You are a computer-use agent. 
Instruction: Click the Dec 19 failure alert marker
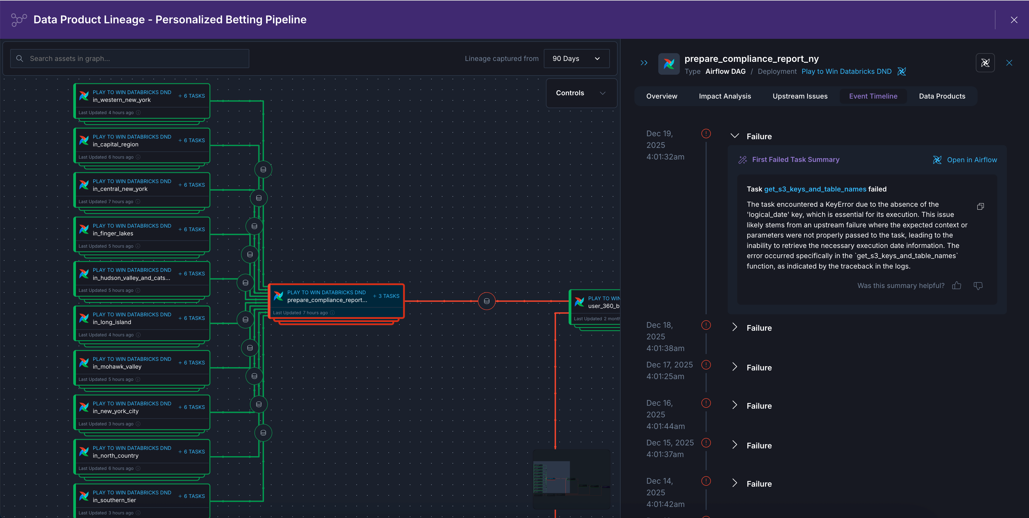tap(706, 133)
